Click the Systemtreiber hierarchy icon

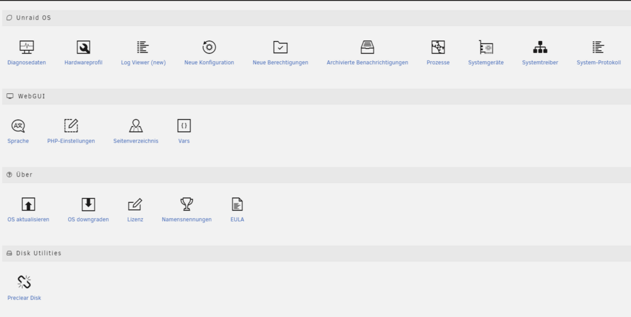[540, 47]
